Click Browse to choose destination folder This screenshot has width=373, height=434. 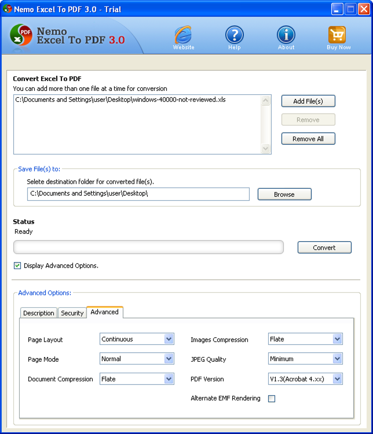coord(284,194)
